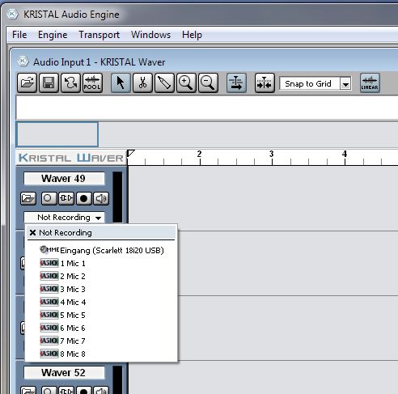Select ASIO input 7 Mic 7
Image resolution: width=398 pixels, height=394 pixels.
[x=101, y=341]
